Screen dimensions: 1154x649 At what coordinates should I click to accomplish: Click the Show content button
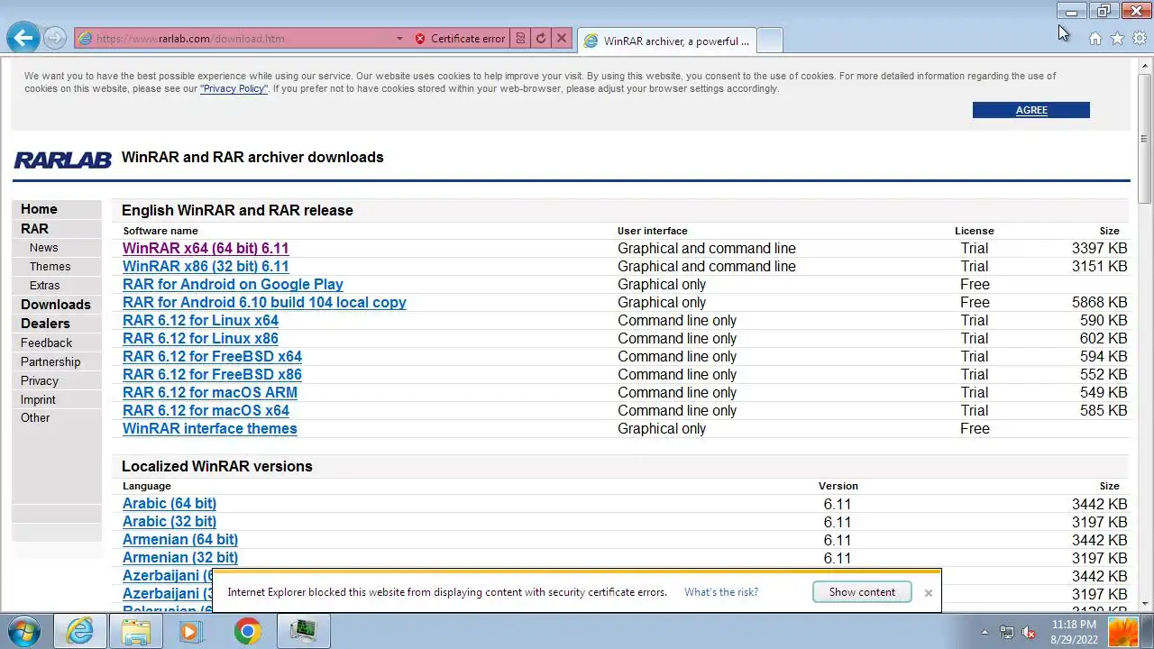[862, 592]
